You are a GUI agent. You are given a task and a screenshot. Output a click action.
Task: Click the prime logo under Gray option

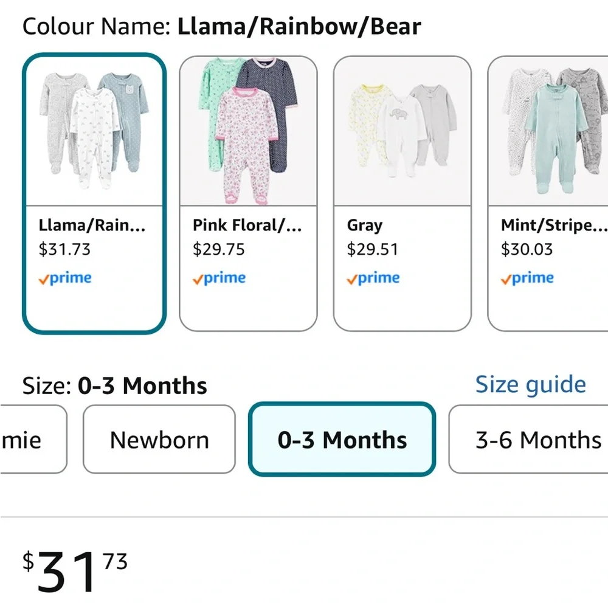(x=373, y=278)
